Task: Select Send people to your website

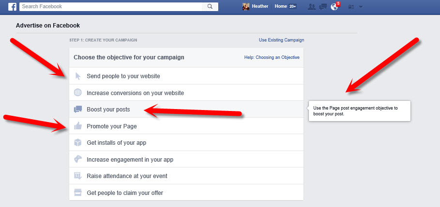Action: click(186, 76)
